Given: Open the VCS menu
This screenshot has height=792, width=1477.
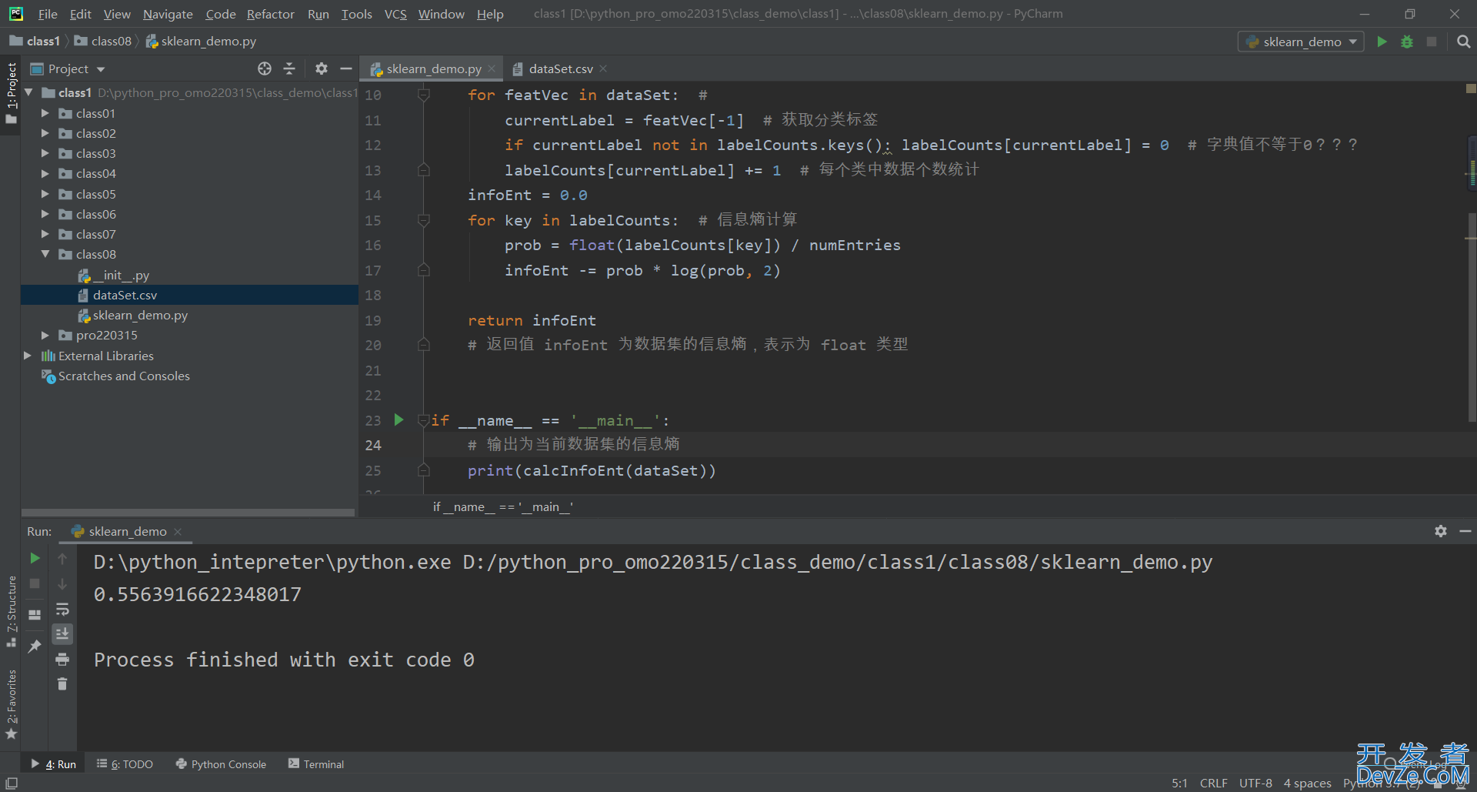Looking at the screenshot, I should (x=395, y=14).
